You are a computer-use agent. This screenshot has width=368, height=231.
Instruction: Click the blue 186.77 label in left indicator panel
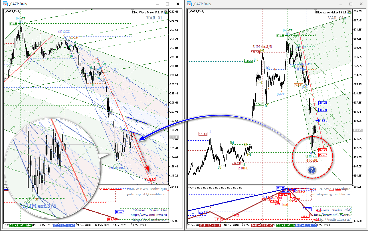click(x=120, y=212)
